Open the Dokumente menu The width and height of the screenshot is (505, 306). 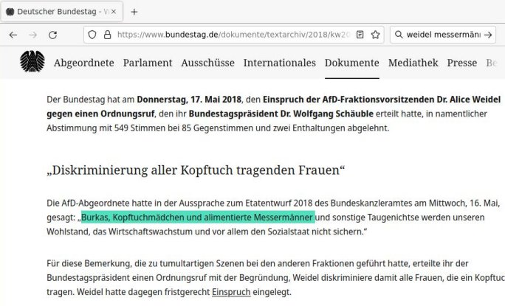click(x=351, y=63)
